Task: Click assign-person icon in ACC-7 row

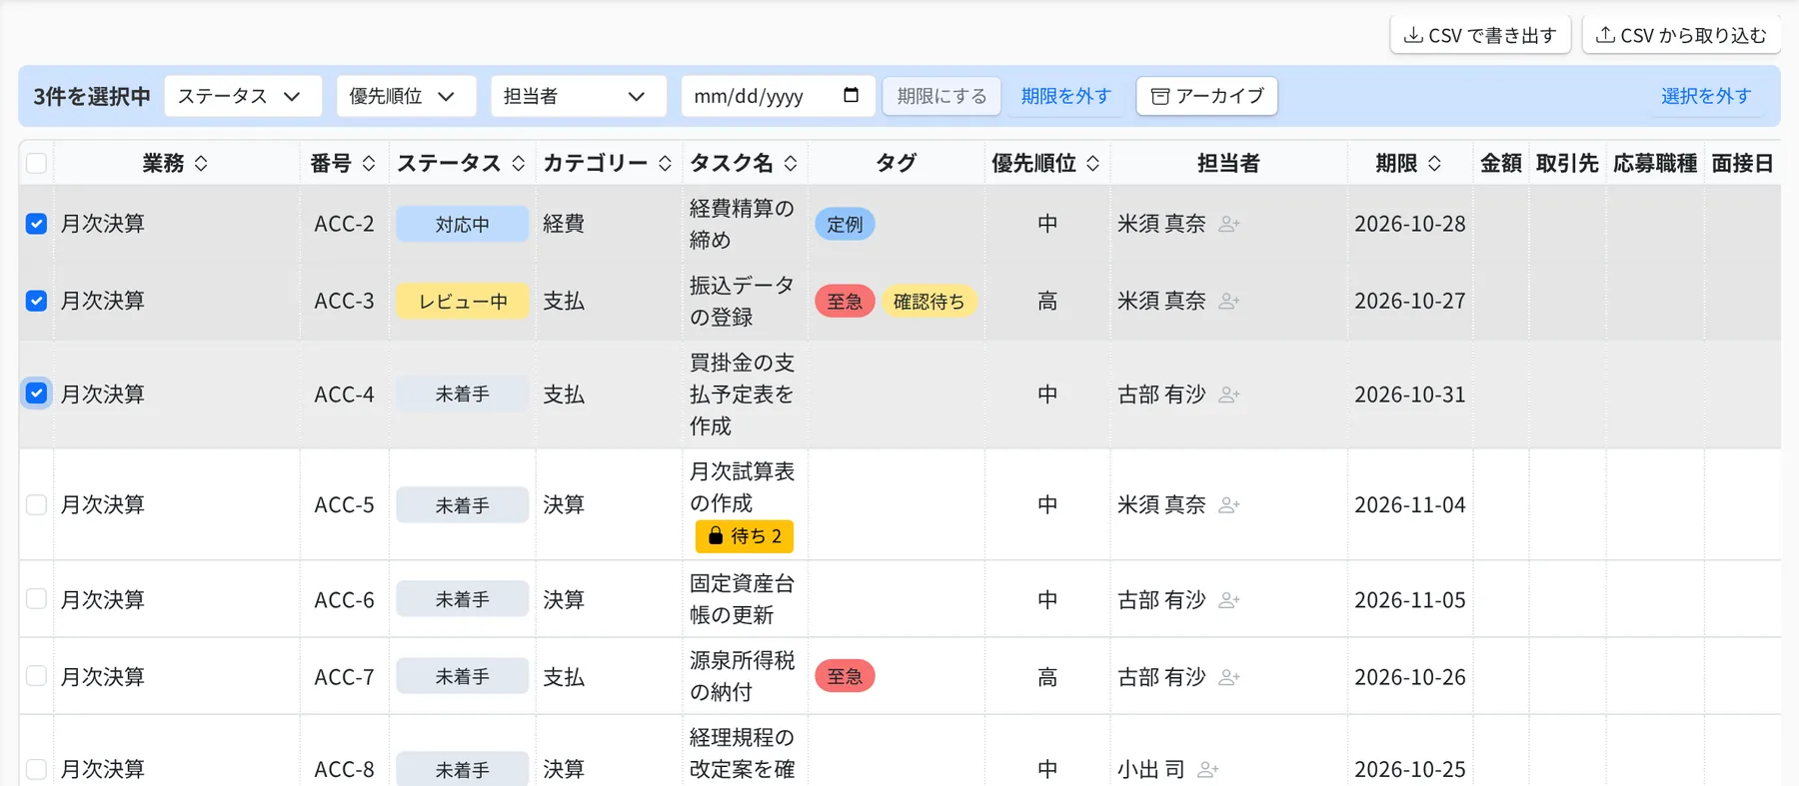Action: pos(1229,677)
